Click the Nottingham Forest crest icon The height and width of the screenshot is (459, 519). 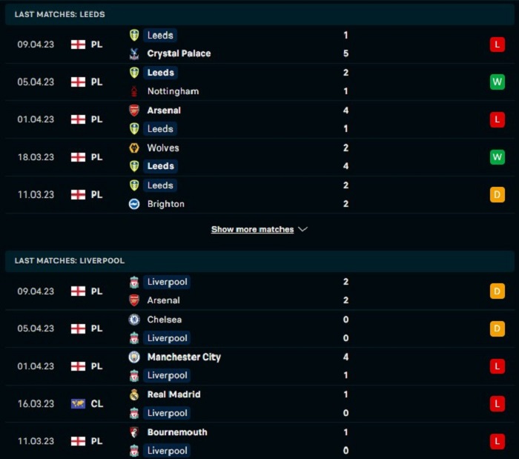point(134,91)
